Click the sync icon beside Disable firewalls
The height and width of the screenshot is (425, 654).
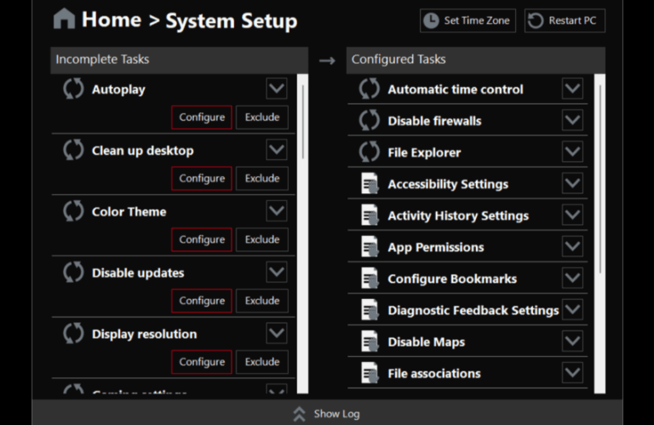pos(369,121)
